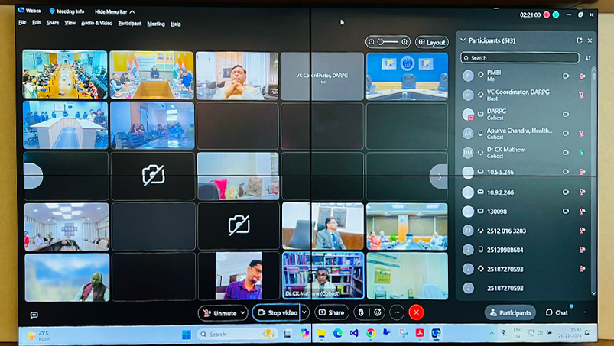Click green microphone icon for Dr CK Mathew
Viewport: 614px width, 346px height.
coord(583,153)
